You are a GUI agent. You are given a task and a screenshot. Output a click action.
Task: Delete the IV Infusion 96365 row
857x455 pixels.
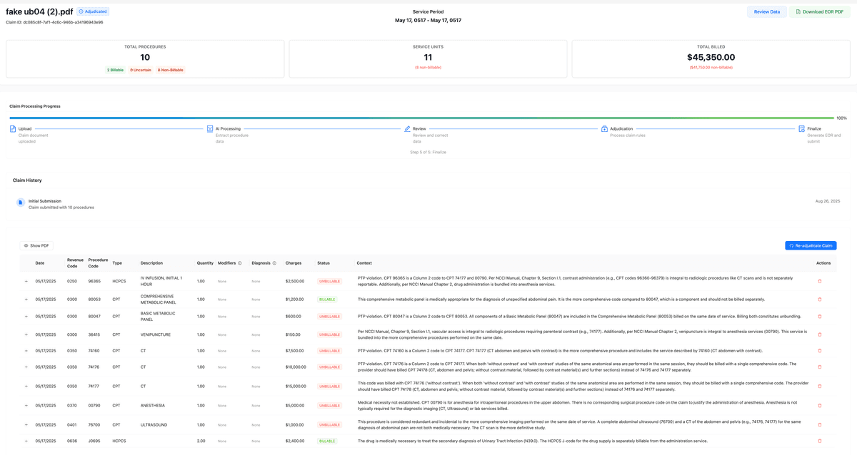pyautogui.click(x=819, y=281)
